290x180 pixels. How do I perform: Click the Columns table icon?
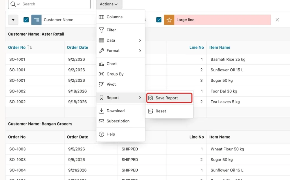coord(101,17)
